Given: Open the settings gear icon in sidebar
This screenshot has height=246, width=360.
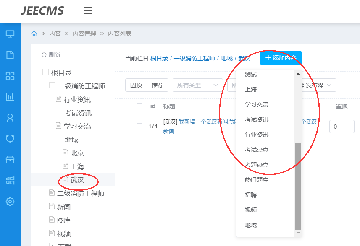Looking at the screenshot, I should [10, 202].
